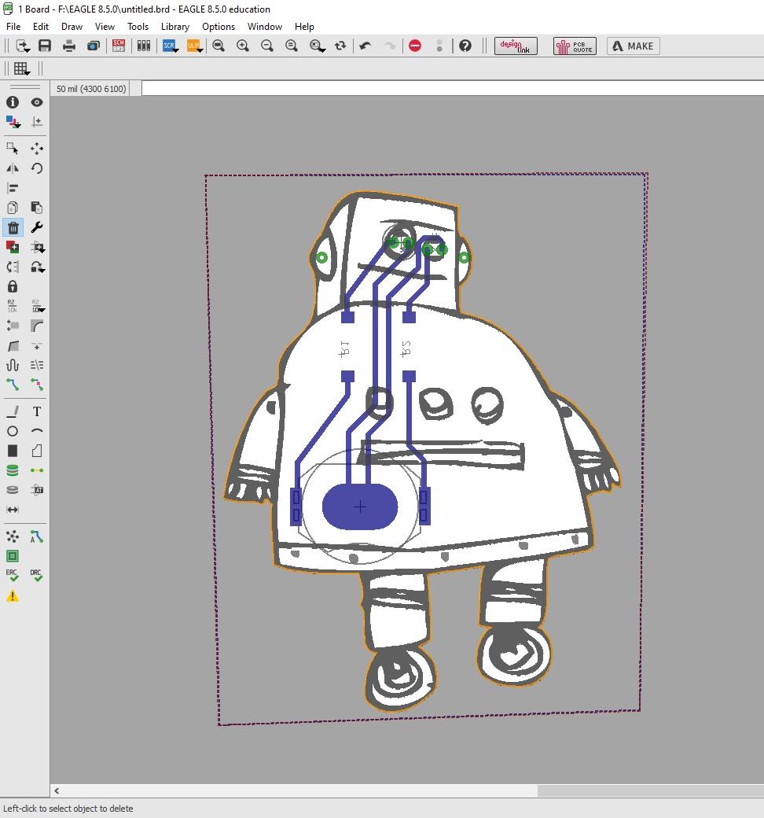Open the zoom select dropdown

[317, 46]
